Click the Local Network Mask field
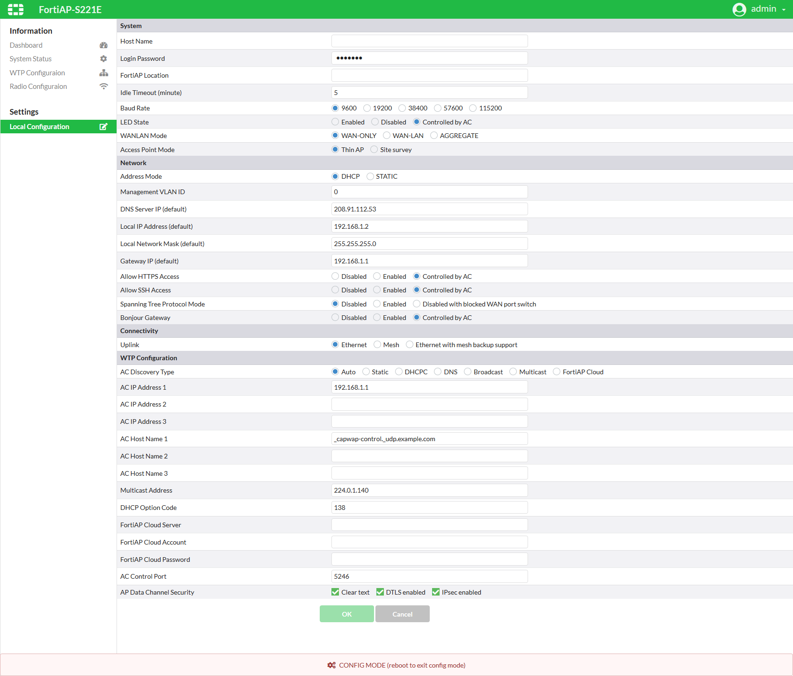Viewport: 793px width, 676px height. click(x=430, y=244)
